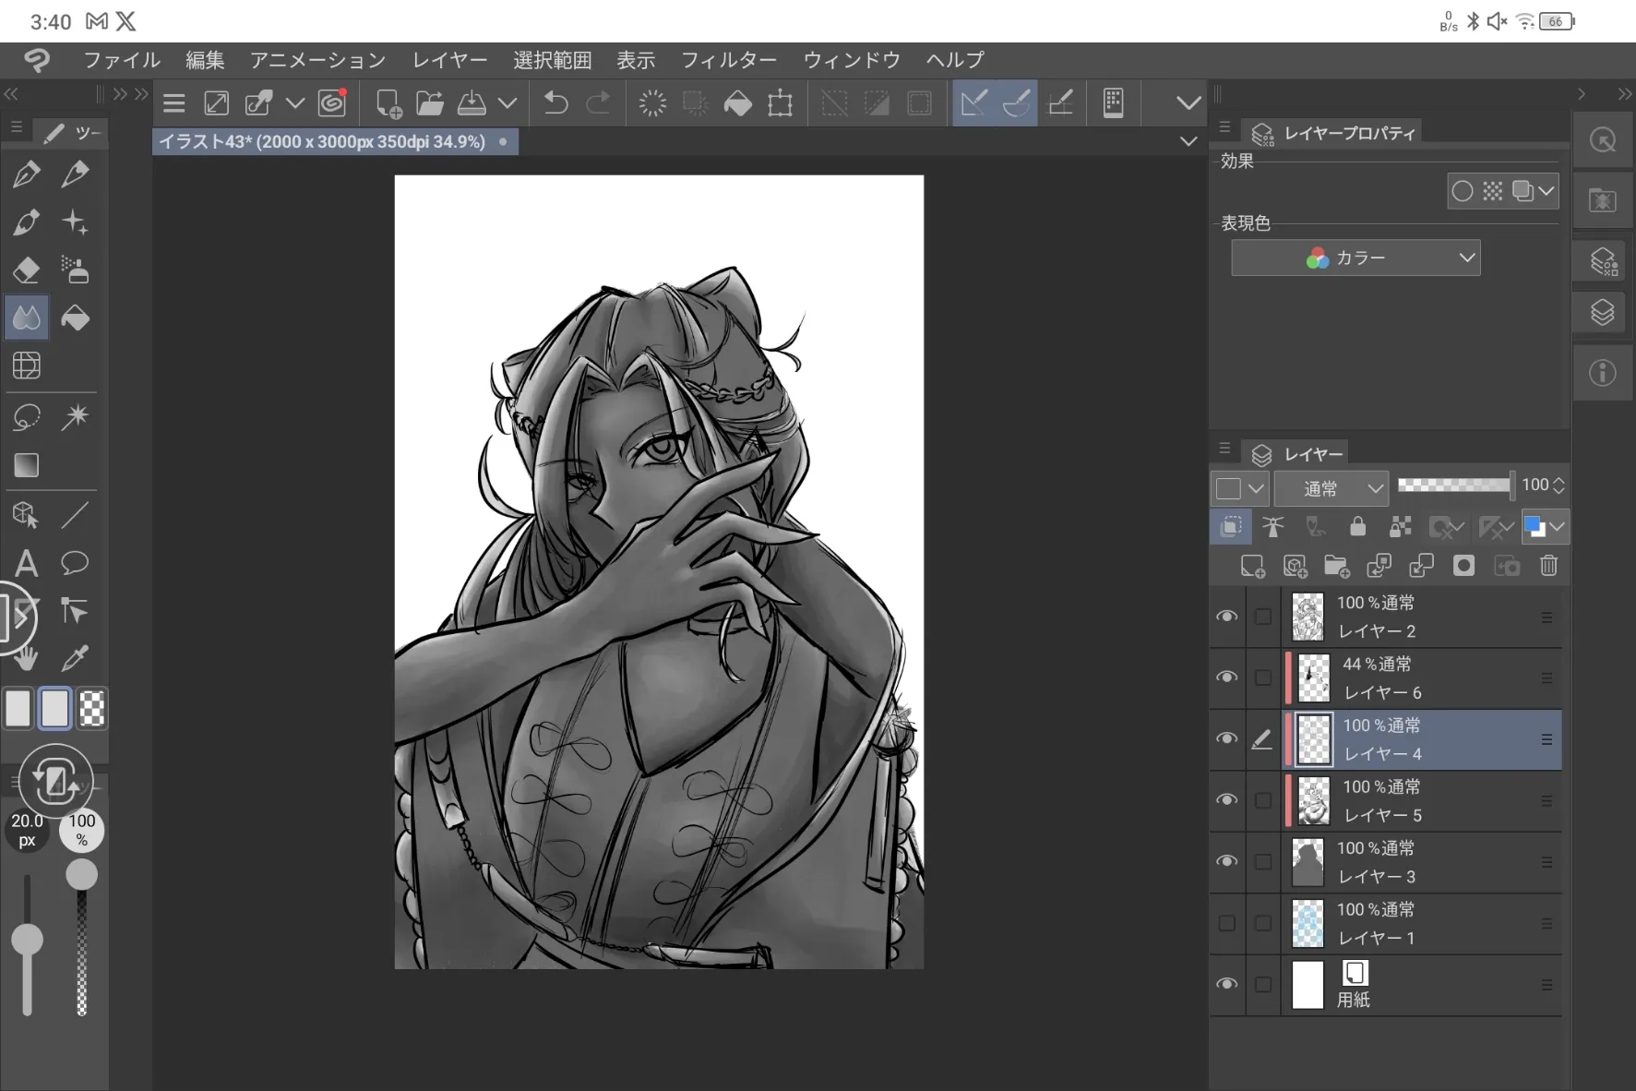This screenshot has height=1091, width=1636.
Task: Show レイヤー 1 by toggling its visibility box
Action: (x=1226, y=923)
